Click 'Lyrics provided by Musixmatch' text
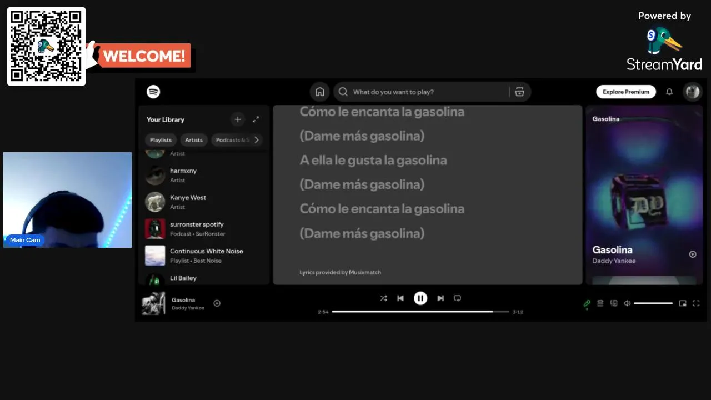 (x=340, y=272)
